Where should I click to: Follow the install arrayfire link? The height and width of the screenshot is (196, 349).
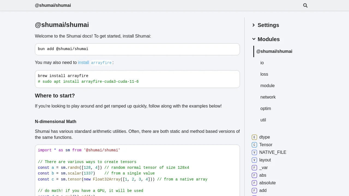pyautogui.click(x=95, y=63)
